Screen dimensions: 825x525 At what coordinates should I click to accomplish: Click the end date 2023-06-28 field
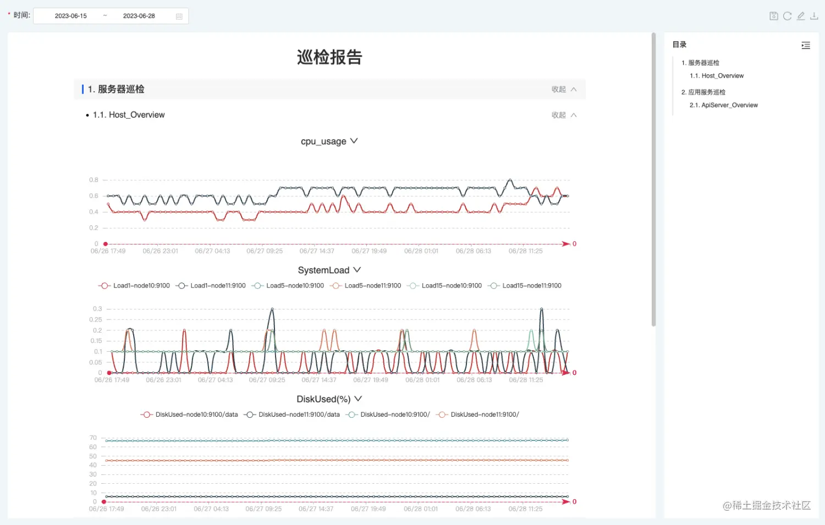[x=139, y=16]
